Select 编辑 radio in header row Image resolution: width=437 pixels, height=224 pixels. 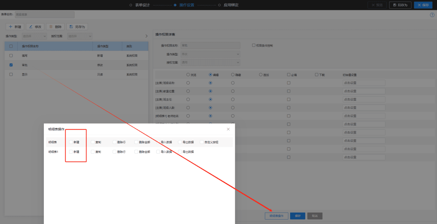click(210, 75)
